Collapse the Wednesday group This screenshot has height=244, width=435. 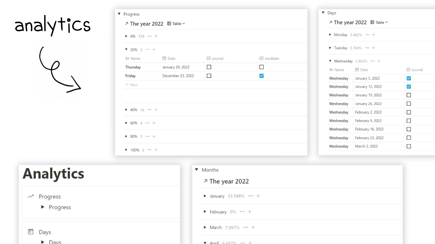[330, 61]
